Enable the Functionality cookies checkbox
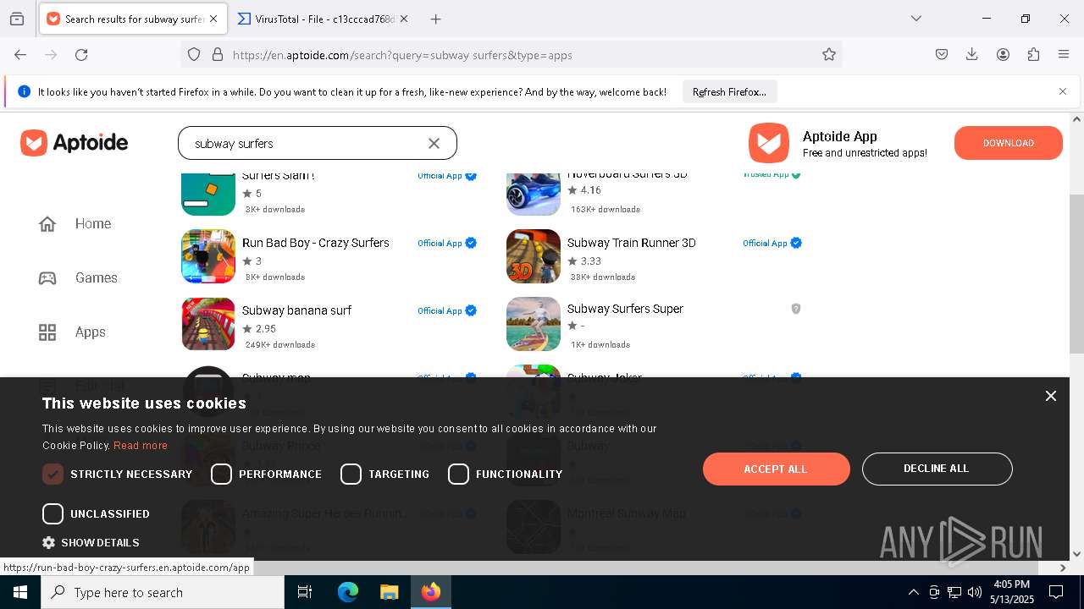Image resolution: width=1084 pixels, height=609 pixels. pos(458,475)
